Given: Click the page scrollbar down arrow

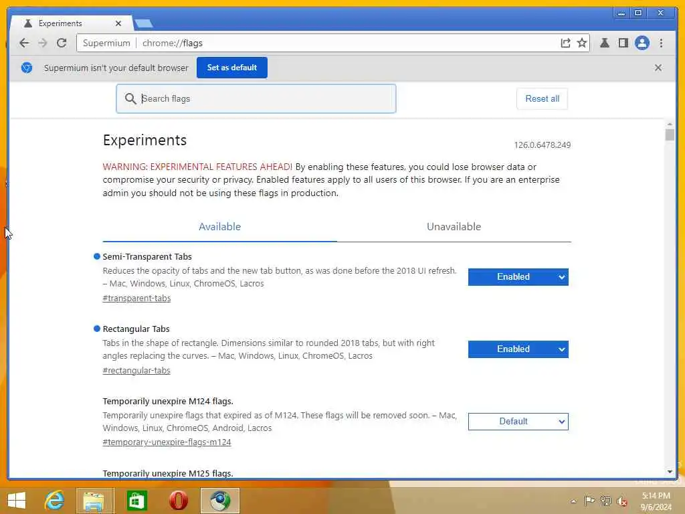Looking at the screenshot, I should click(x=670, y=472).
